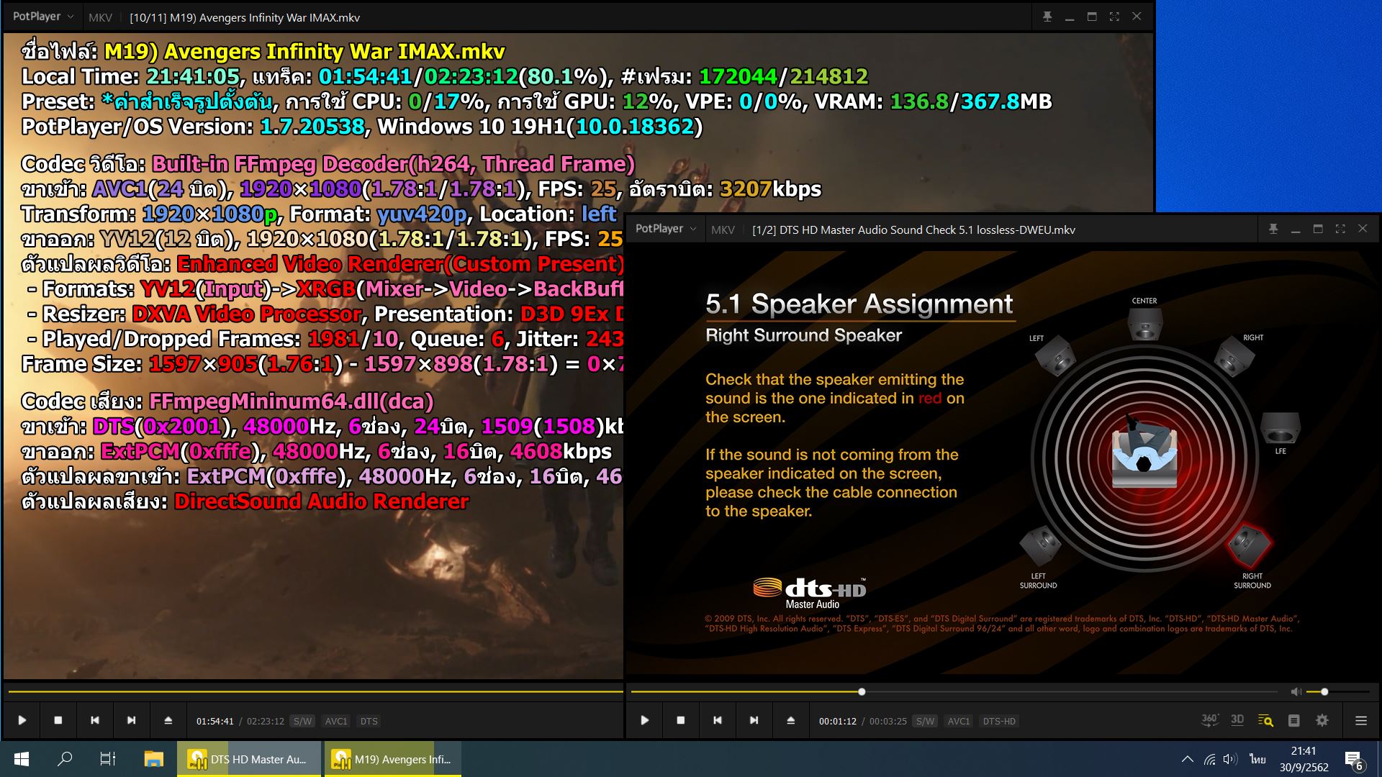Click S/W decoder badge in DTS HD window
Image resolution: width=1382 pixels, height=777 pixels.
pos(925,721)
